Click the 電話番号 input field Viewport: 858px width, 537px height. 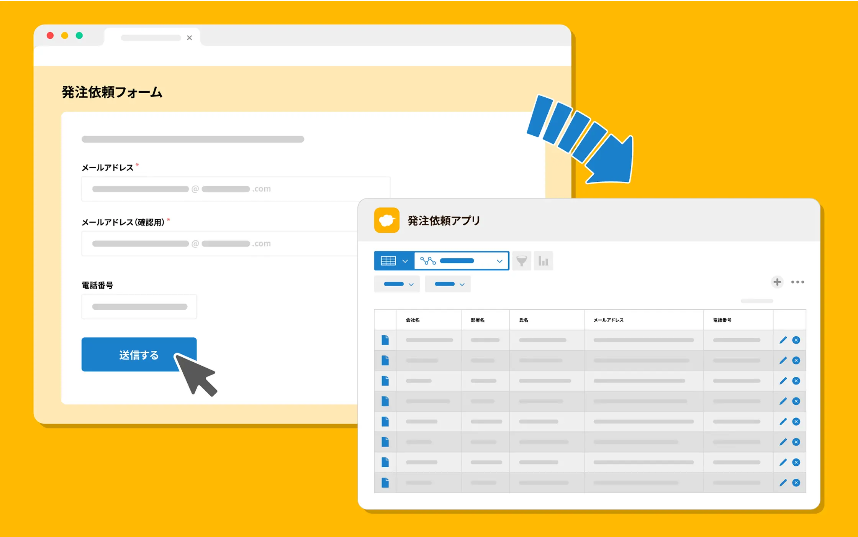pyautogui.click(x=139, y=307)
